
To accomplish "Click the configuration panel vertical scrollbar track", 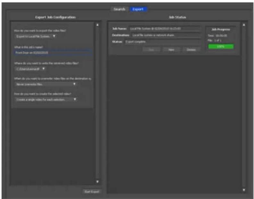I will click(97, 103).
